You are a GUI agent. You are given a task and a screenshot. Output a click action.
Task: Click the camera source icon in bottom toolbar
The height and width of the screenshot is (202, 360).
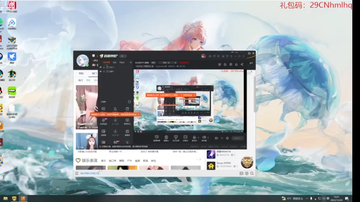(166, 137)
